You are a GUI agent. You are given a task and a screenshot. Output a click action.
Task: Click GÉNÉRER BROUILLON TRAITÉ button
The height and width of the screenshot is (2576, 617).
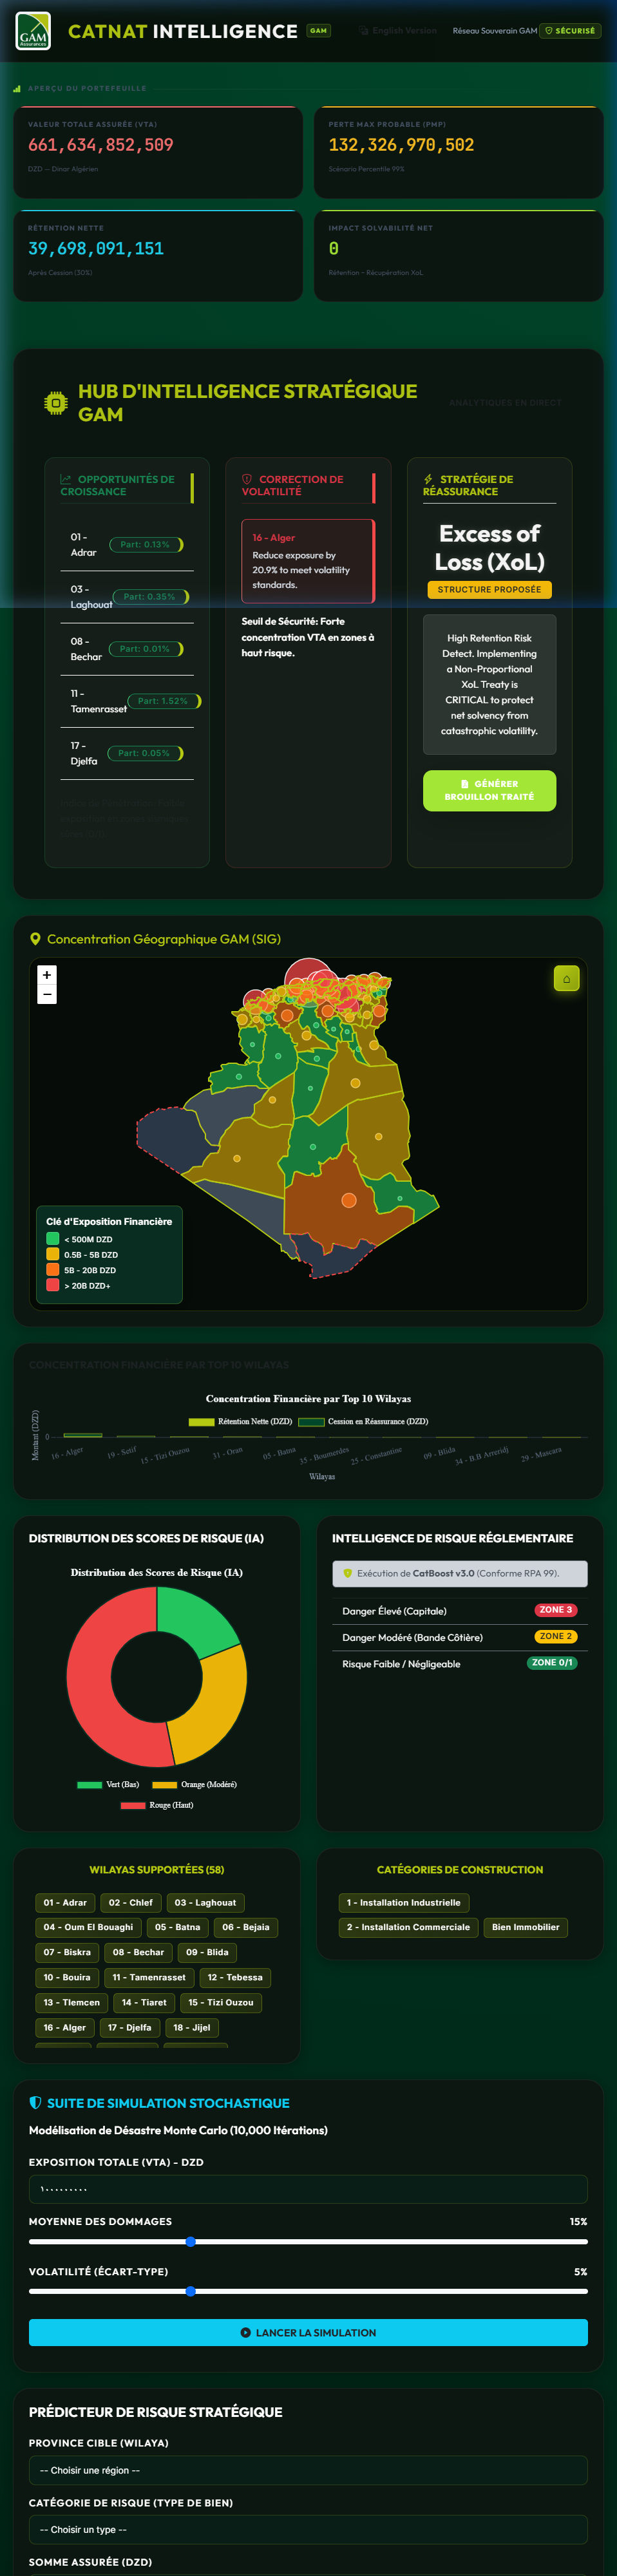[x=489, y=790]
